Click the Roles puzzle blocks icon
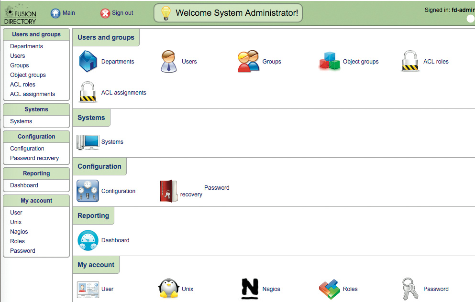475x302 pixels. [x=330, y=289]
